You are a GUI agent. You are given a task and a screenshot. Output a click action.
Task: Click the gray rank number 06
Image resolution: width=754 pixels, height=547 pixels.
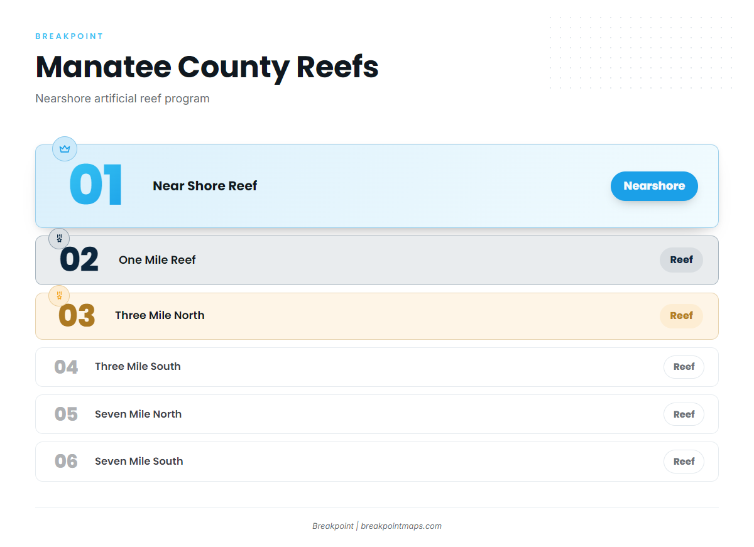(66, 462)
